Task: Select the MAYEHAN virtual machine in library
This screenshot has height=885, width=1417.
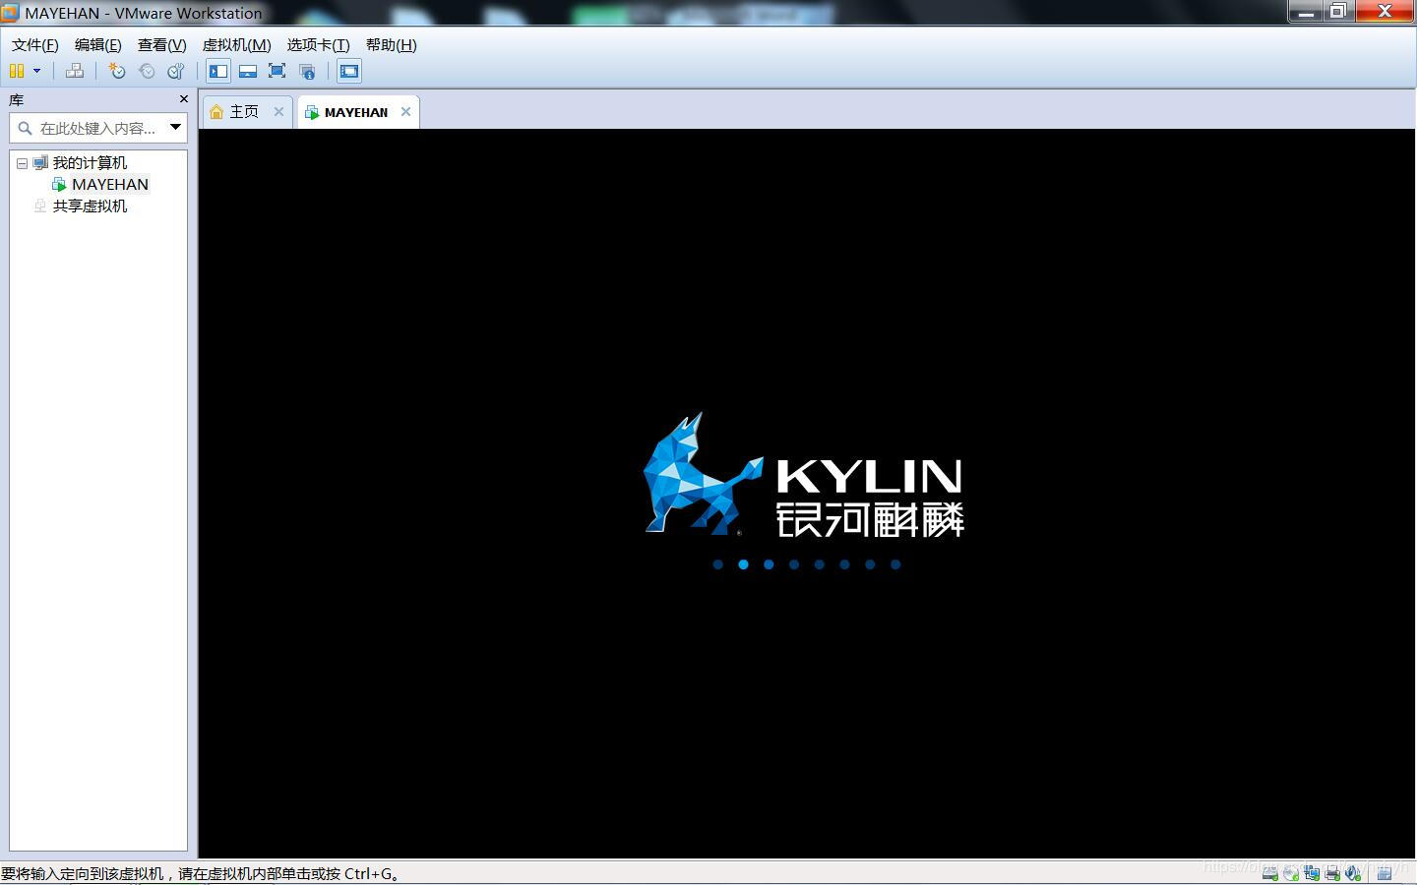Action: (x=109, y=184)
